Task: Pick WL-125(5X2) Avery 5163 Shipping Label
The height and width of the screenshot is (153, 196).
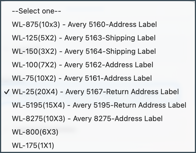Action: coord(84,38)
